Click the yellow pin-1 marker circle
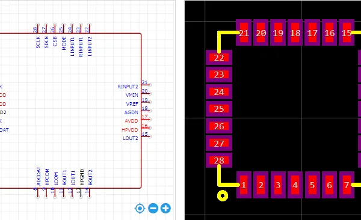The height and width of the screenshot is (220, 361). pos(223,196)
